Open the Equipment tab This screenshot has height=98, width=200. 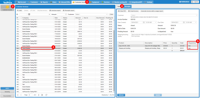tap(94, 2)
